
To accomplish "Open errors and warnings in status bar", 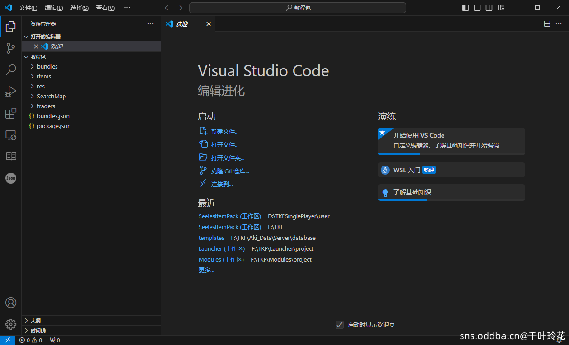I will pos(31,340).
